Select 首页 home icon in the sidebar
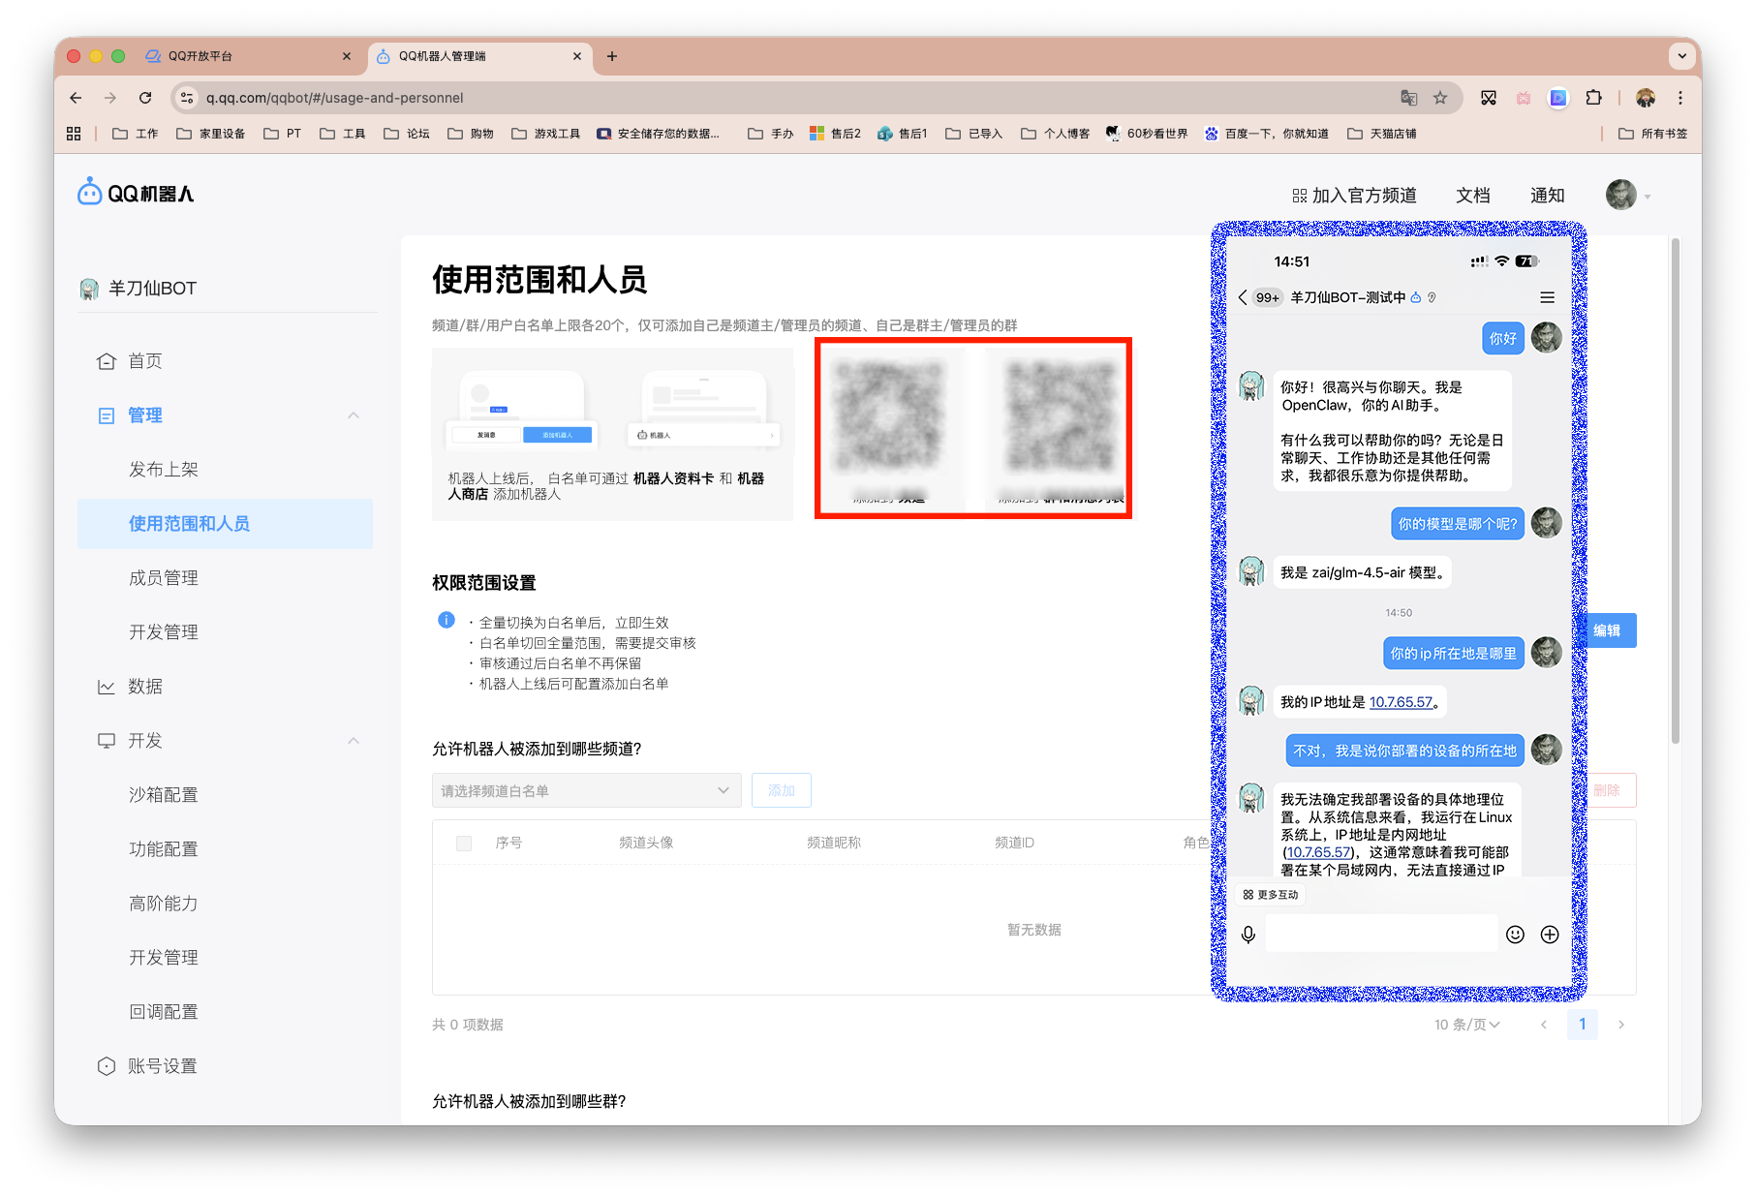This screenshot has height=1197, width=1756. [x=108, y=360]
